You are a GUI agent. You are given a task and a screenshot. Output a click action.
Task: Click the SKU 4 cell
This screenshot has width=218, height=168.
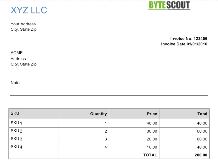pyautogui.click(x=16, y=147)
